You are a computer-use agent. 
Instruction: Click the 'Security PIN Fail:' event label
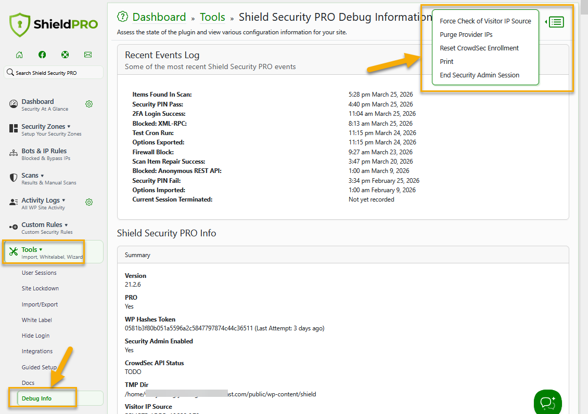(157, 180)
